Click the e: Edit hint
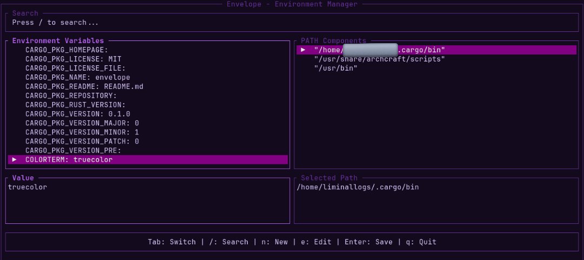 pos(316,242)
